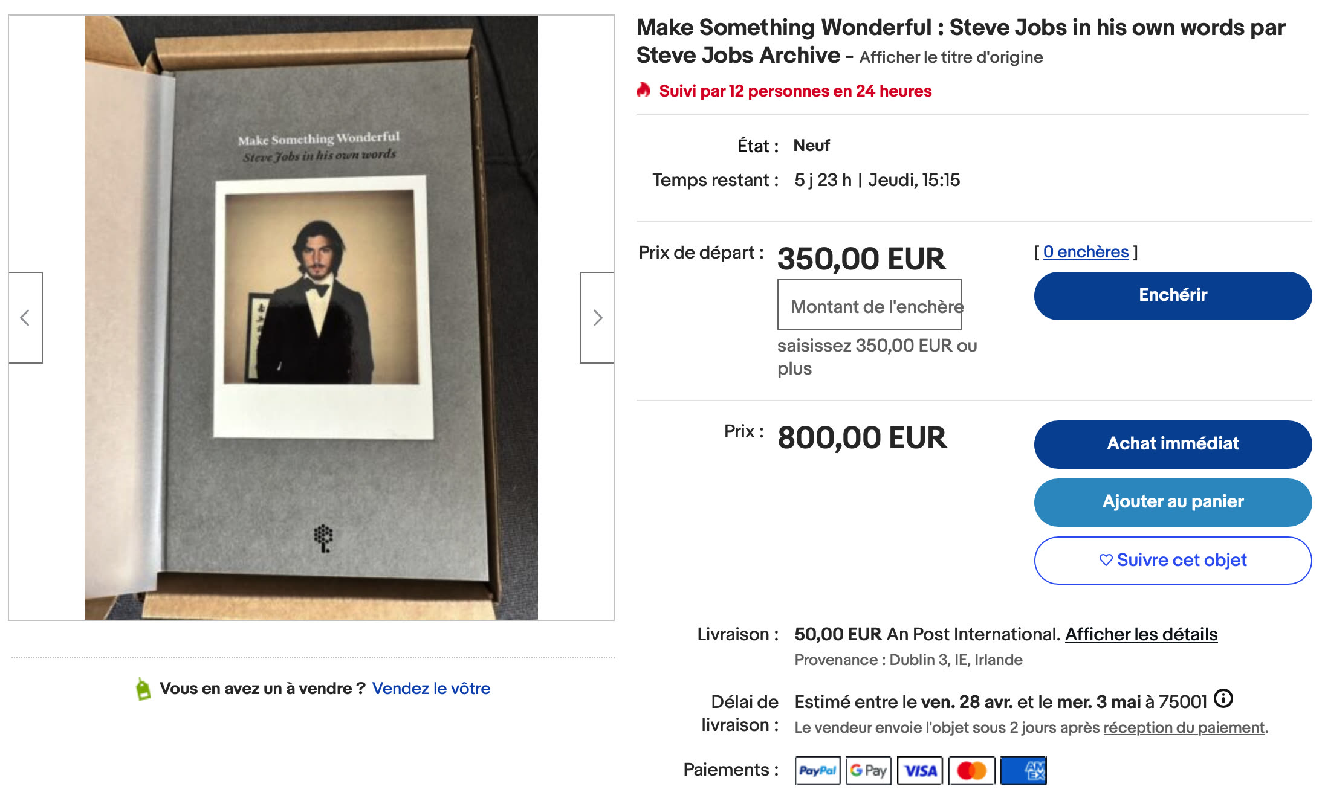Click the Visa payment icon

point(920,771)
